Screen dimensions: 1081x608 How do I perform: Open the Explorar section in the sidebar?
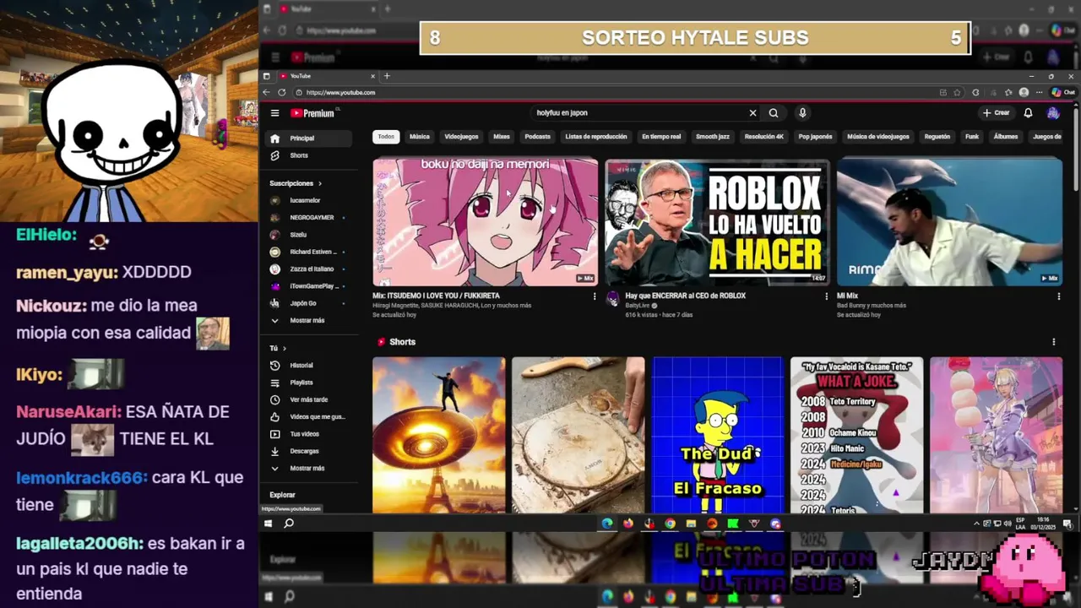[283, 495]
